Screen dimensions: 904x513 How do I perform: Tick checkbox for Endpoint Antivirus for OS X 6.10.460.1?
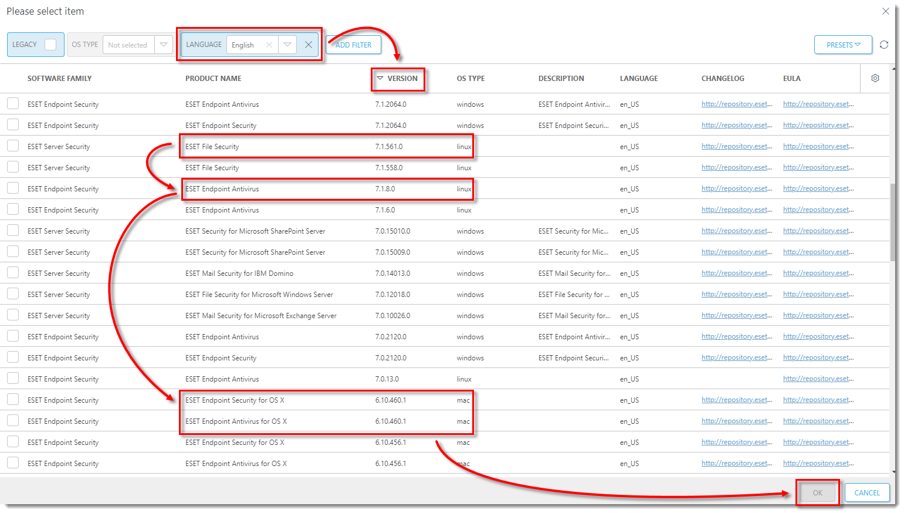coord(13,420)
